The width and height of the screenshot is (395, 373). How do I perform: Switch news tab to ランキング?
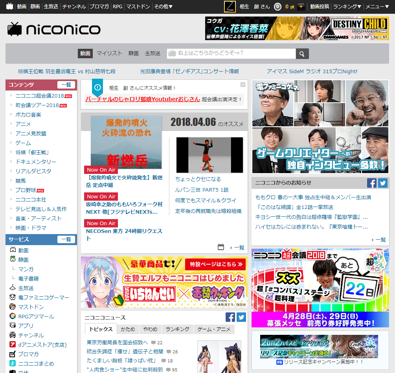(177, 329)
